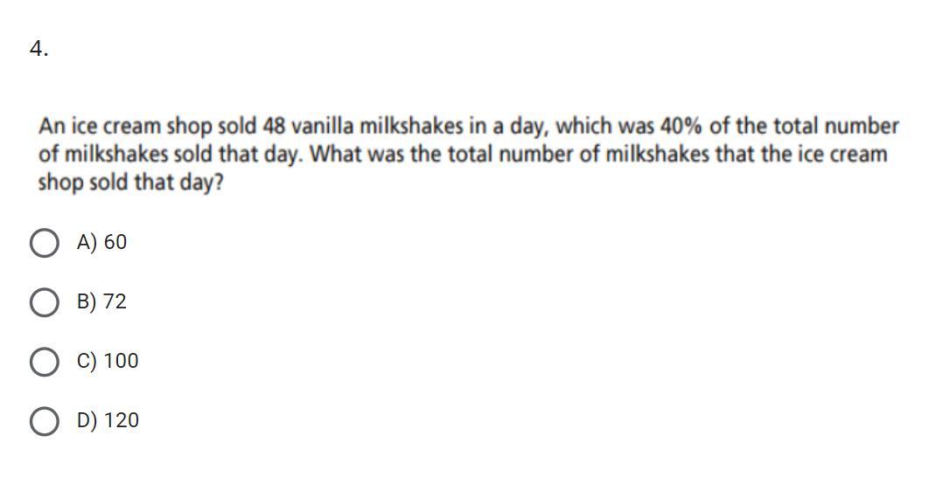Select the radio button for A) 60
This screenshot has width=936, height=484.
[x=44, y=243]
